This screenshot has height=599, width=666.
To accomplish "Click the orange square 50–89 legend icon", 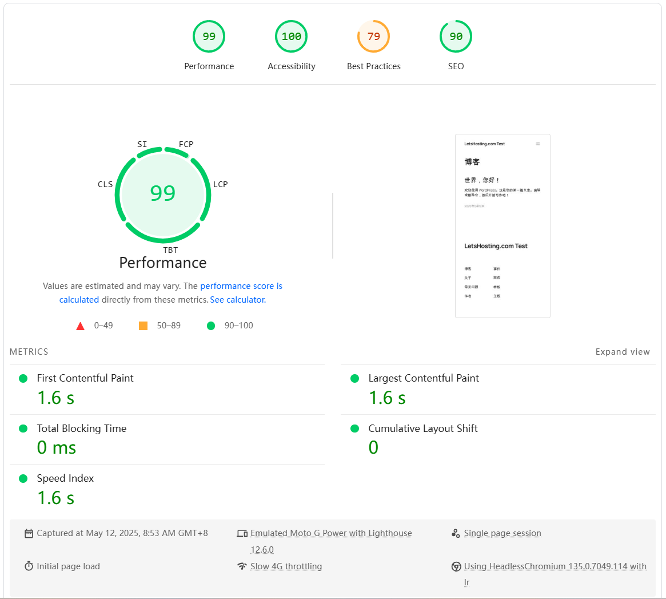I will coord(143,326).
